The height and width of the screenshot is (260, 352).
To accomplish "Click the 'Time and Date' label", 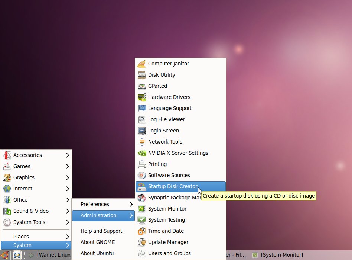I will click(166, 231).
